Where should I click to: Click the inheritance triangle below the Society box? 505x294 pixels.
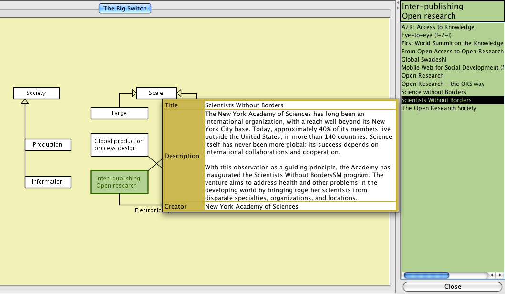point(25,101)
